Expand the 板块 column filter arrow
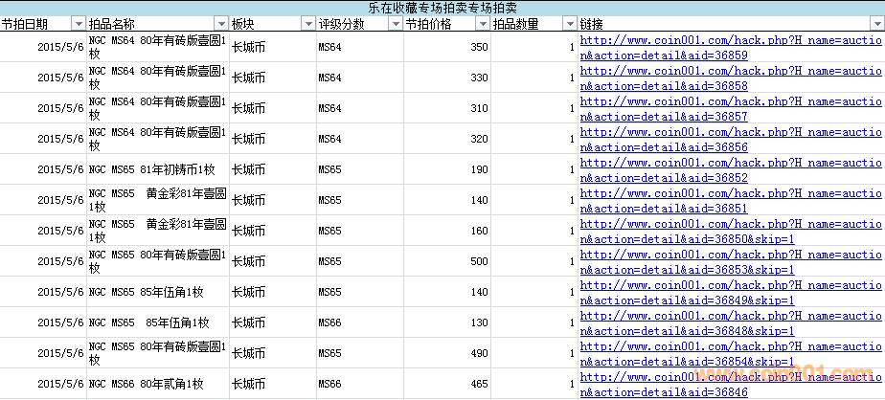The width and height of the screenshot is (885, 400). point(308,24)
